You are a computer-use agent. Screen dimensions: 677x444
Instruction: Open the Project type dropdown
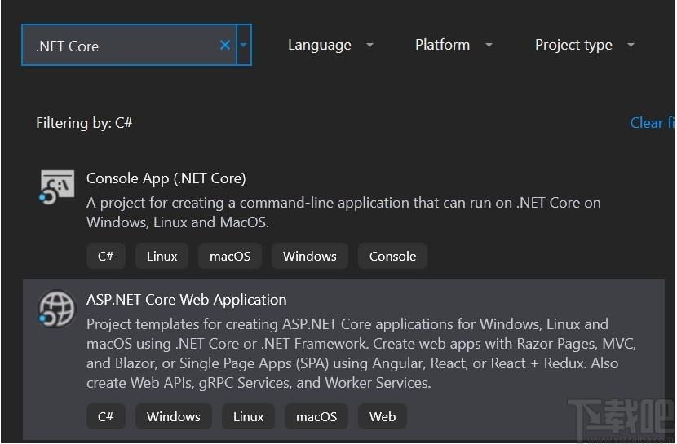tap(585, 45)
